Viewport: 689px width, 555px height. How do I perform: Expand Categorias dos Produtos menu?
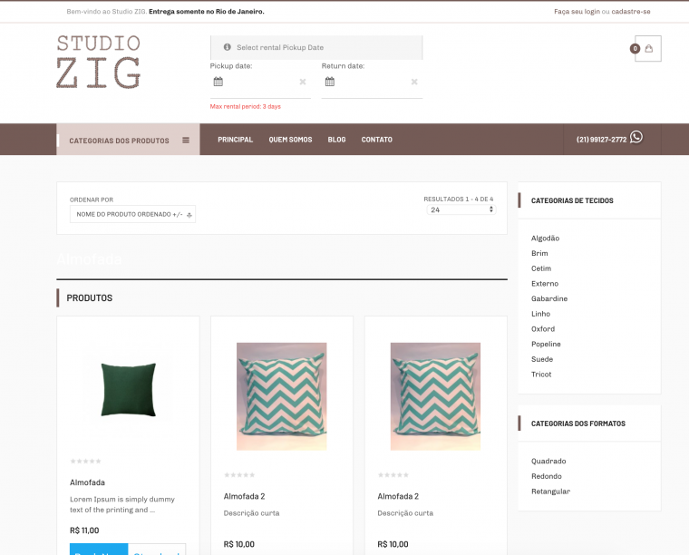(128, 140)
